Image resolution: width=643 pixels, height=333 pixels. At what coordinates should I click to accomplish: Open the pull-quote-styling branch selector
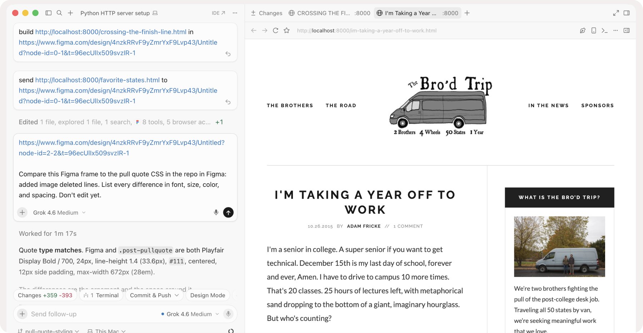click(49, 331)
